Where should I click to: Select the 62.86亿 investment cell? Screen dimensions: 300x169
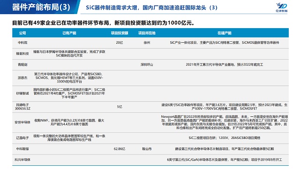pos(120,149)
